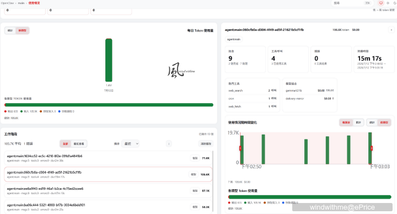The image size is (397, 214).
Task: Click red 輸出 655 legend dot in daily panel
Action: 6,111
